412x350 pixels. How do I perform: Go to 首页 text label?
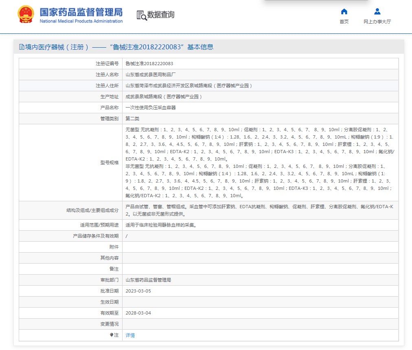(x=344, y=22)
